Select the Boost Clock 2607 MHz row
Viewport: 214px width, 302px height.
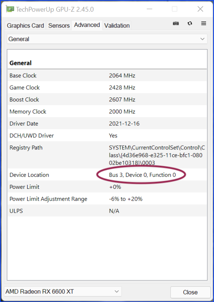pos(107,99)
